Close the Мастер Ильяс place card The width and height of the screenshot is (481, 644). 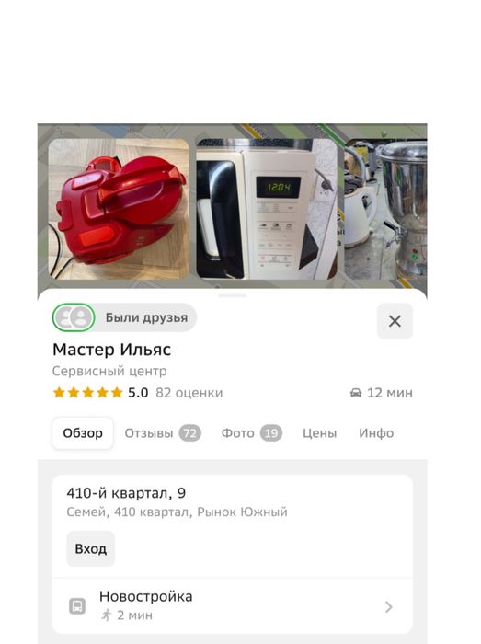pyautogui.click(x=395, y=321)
